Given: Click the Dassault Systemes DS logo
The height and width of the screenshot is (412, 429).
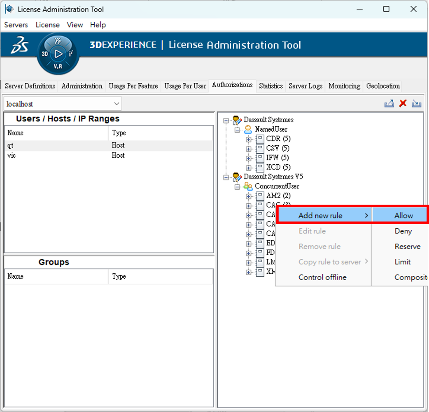Looking at the screenshot, I should click(19, 45).
